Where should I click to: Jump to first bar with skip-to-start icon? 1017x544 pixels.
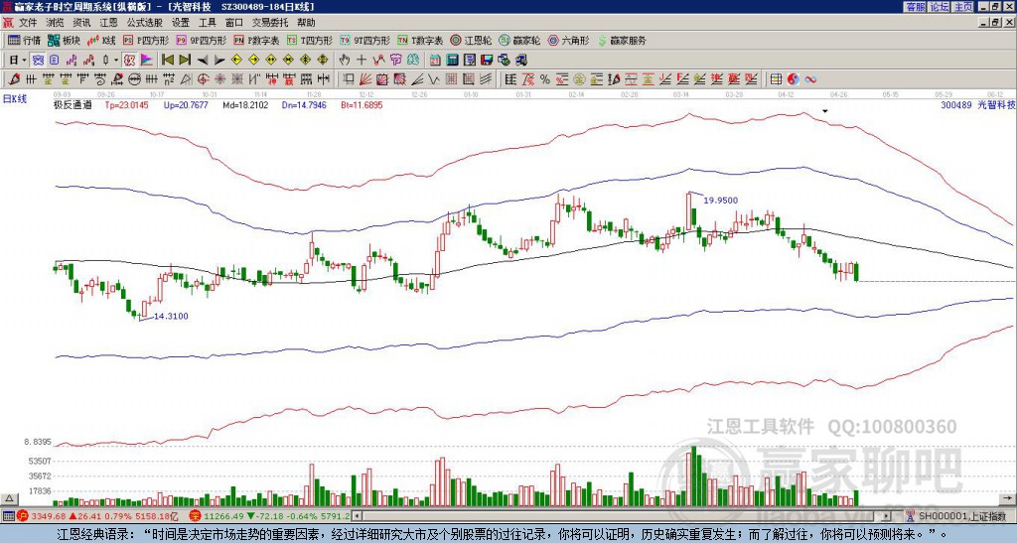pos(167,61)
